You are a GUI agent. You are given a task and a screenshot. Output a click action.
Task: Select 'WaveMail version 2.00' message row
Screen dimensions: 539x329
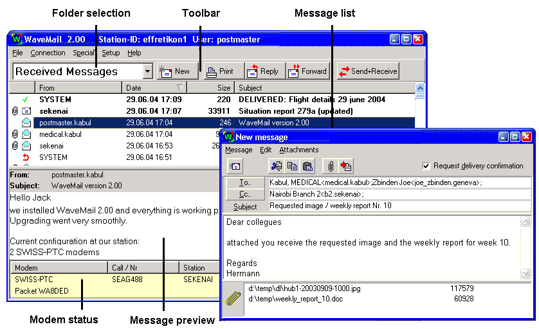pos(212,123)
